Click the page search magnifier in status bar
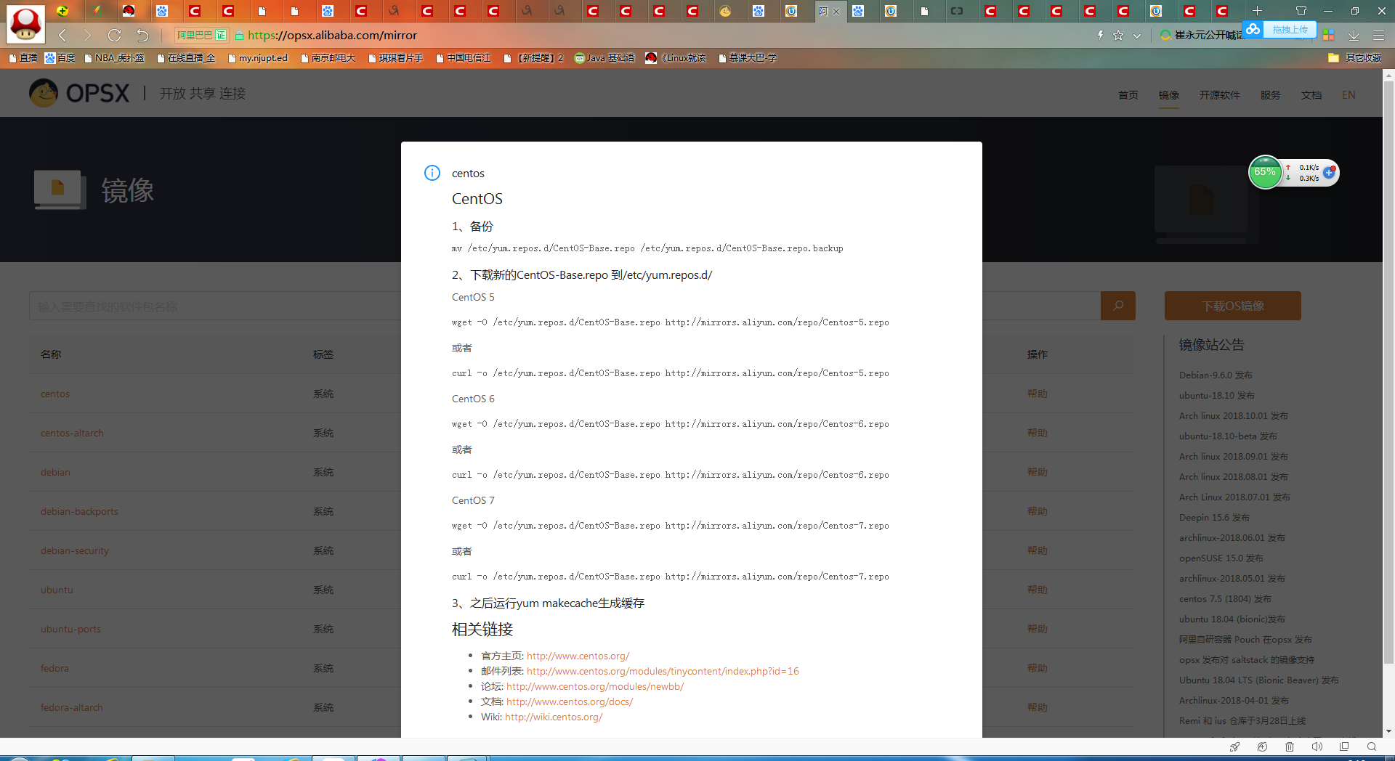This screenshot has height=761, width=1395. tap(1372, 746)
